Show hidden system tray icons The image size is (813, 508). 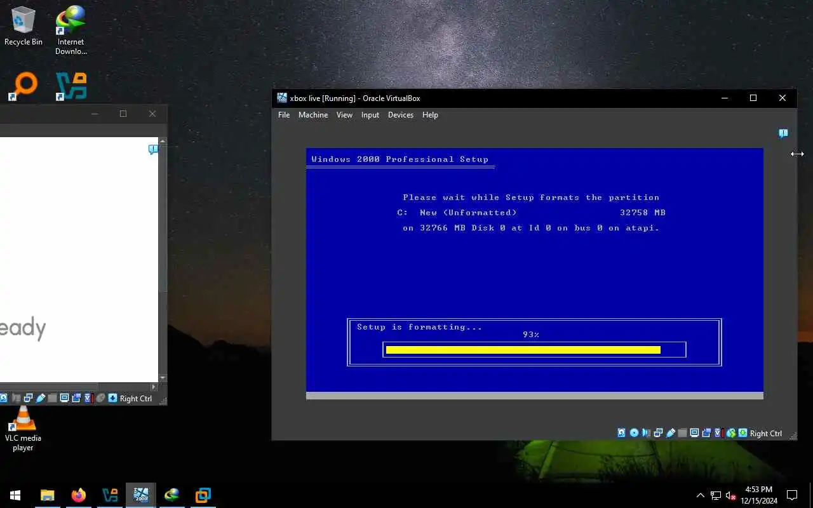point(701,495)
